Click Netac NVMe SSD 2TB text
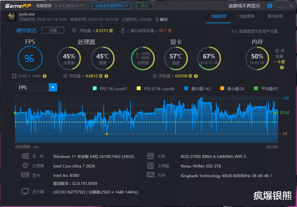Image resolution: width=297 pixels, height=207 pixels. [x=201, y=166]
